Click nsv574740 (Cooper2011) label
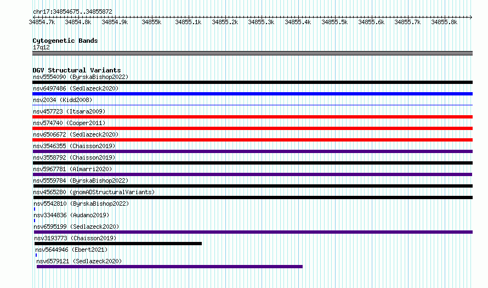The image size is (488, 288). point(69,123)
